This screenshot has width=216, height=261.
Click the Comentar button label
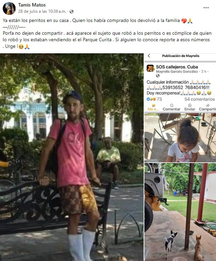[x=172, y=109]
